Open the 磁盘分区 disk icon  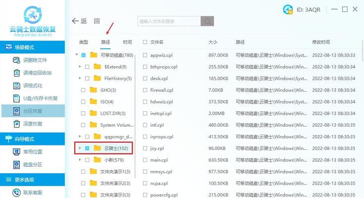pyautogui.click(x=16, y=164)
